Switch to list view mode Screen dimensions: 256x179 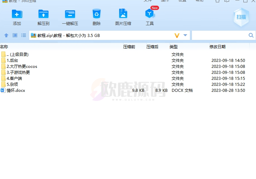click(24, 35)
